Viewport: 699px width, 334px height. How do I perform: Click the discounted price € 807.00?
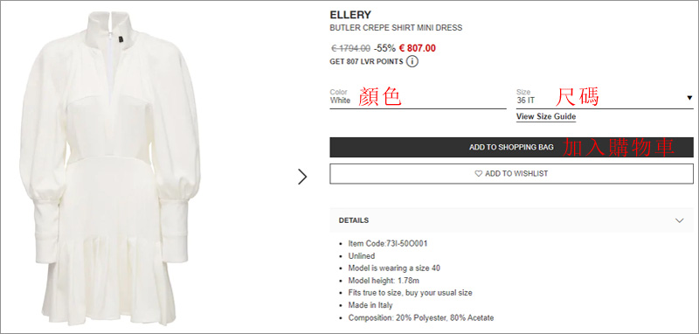click(418, 48)
